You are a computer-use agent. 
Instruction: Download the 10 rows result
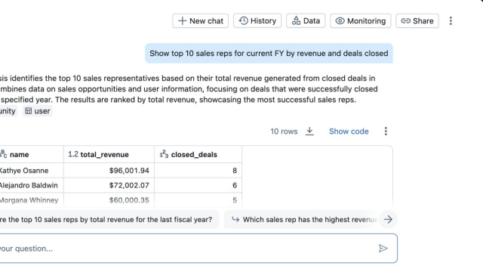click(x=309, y=131)
